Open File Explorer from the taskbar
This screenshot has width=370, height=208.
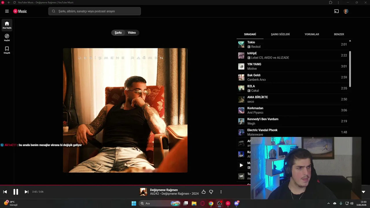[x=194, y=203]
